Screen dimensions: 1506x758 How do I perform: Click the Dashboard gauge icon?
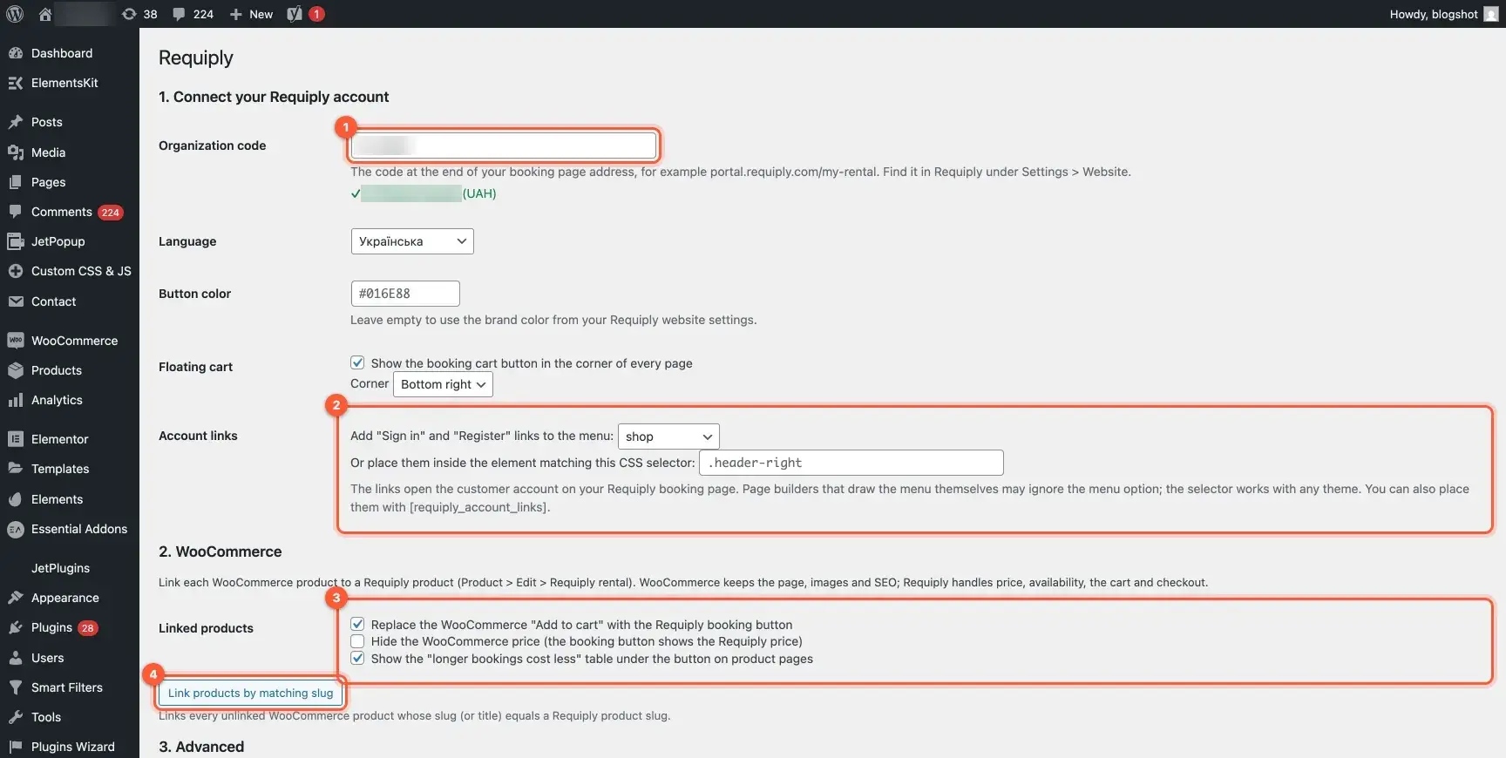16,53
